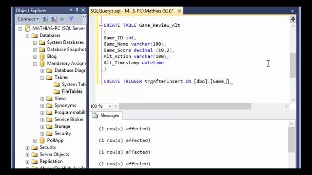Select the Synonyms folder

tap(65, 105)
